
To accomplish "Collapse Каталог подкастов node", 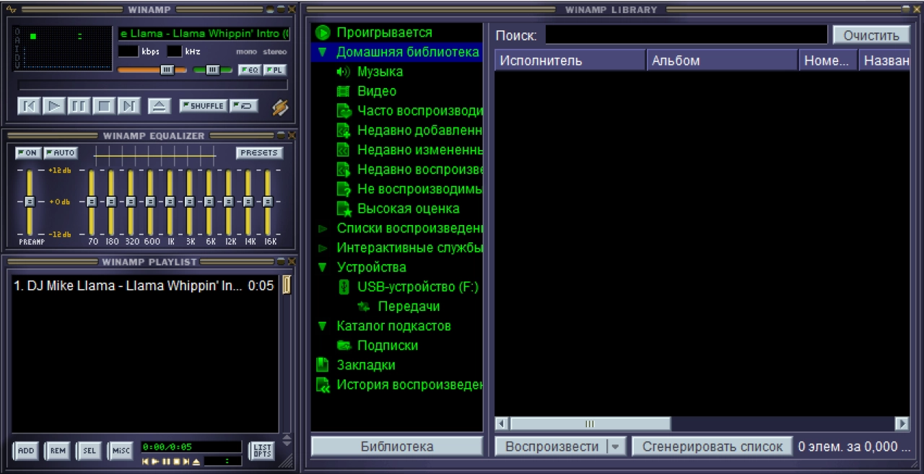I will click(322, 326).
